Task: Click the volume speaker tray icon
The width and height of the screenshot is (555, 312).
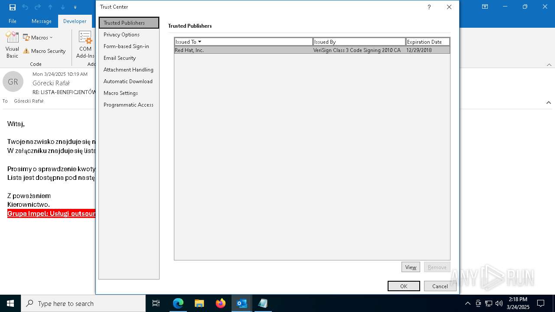Action: click(x=499, y=303)
